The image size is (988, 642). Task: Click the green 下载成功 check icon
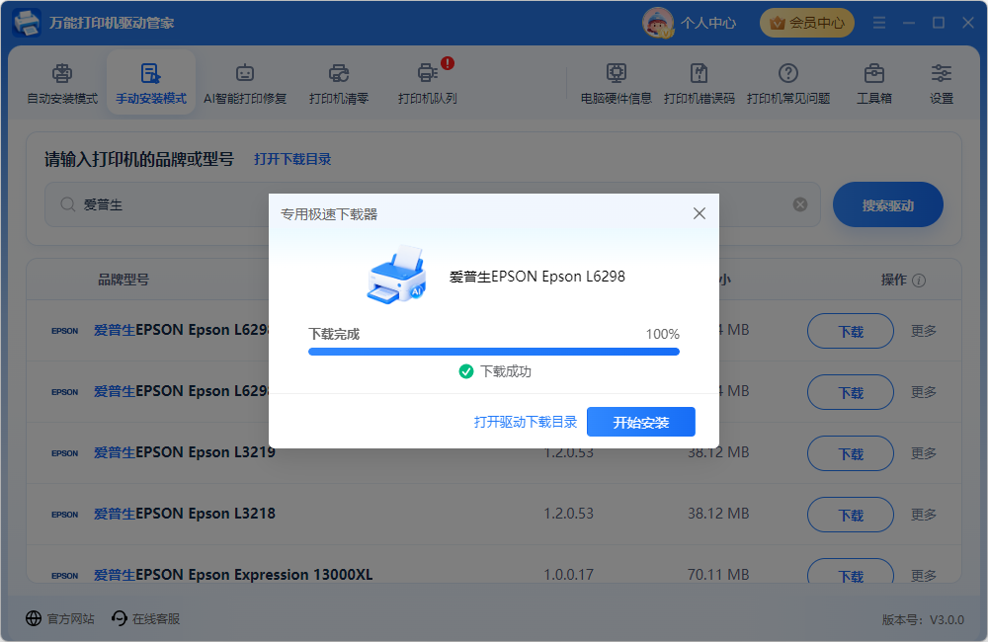[x=465, y=371]
